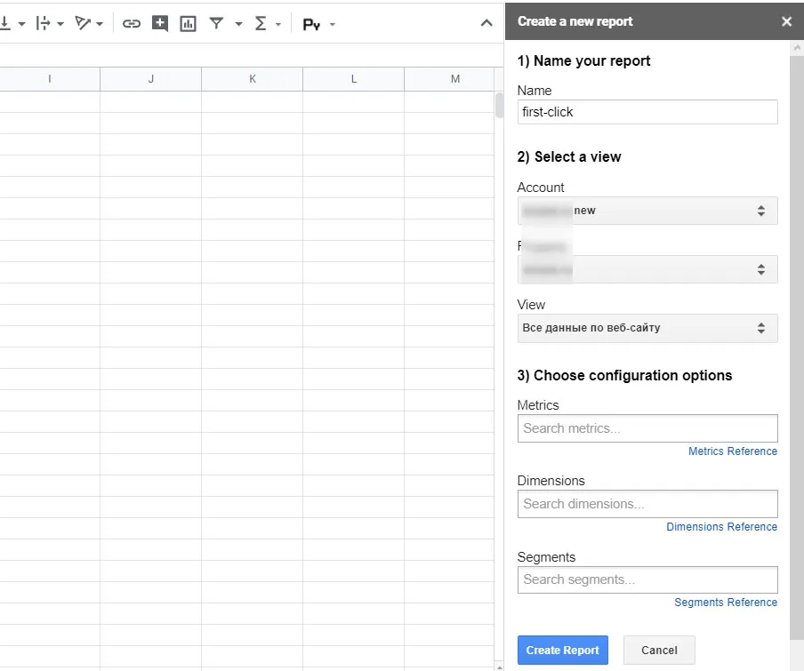
Task: Select column J header
Action: click(x=151, y=79)
